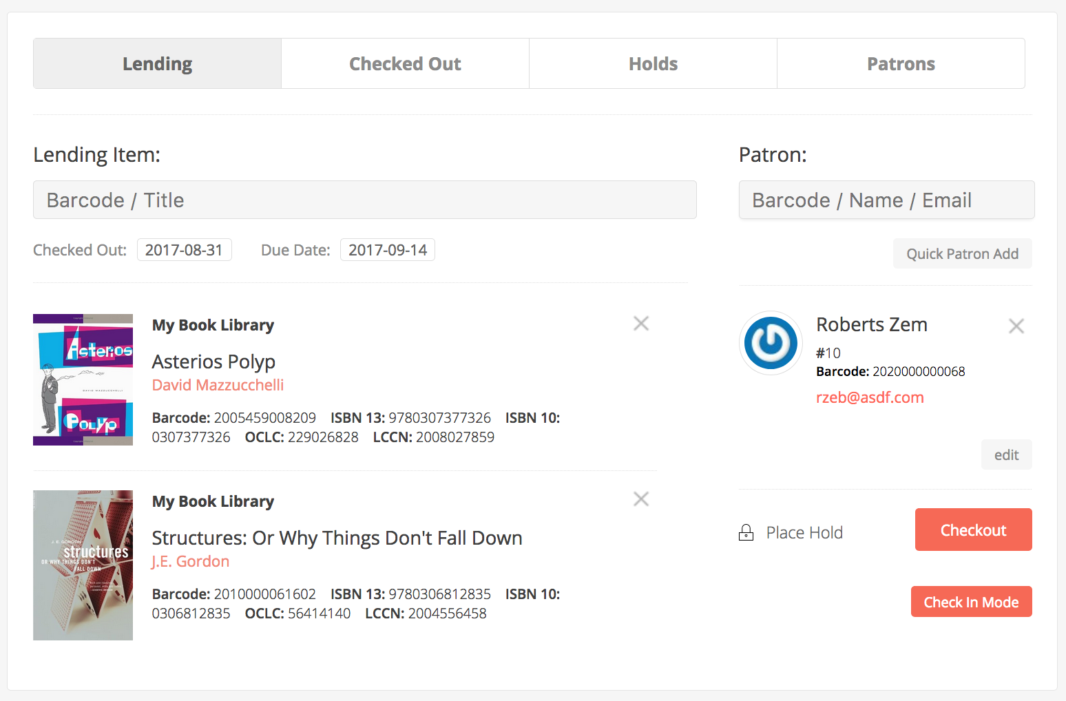Open the Holds tab
Screen dimensions: 1066x701
653,64
